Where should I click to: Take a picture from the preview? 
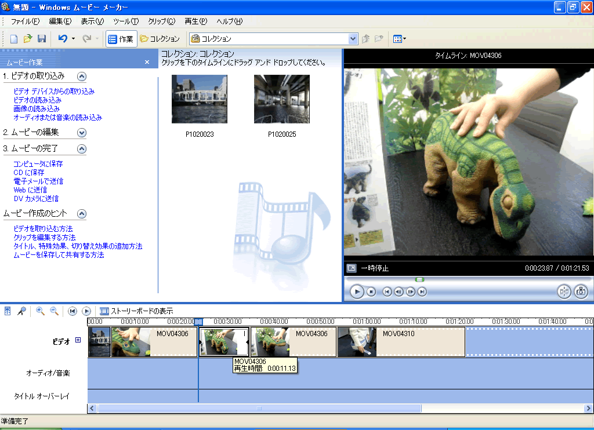pyautogui.click(x=581, y=291)
